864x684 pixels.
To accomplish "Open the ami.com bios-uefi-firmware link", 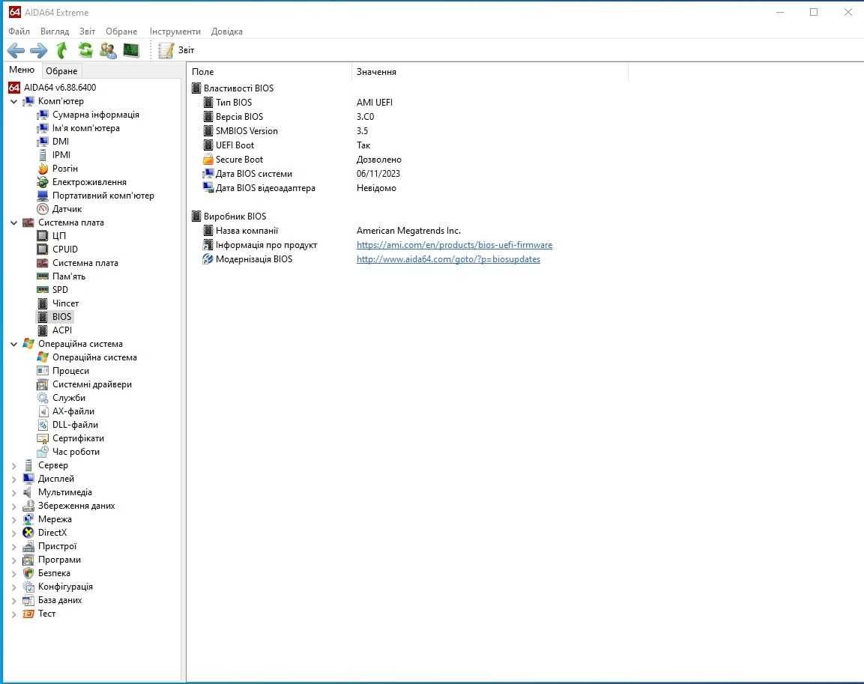I will (454, 245).
